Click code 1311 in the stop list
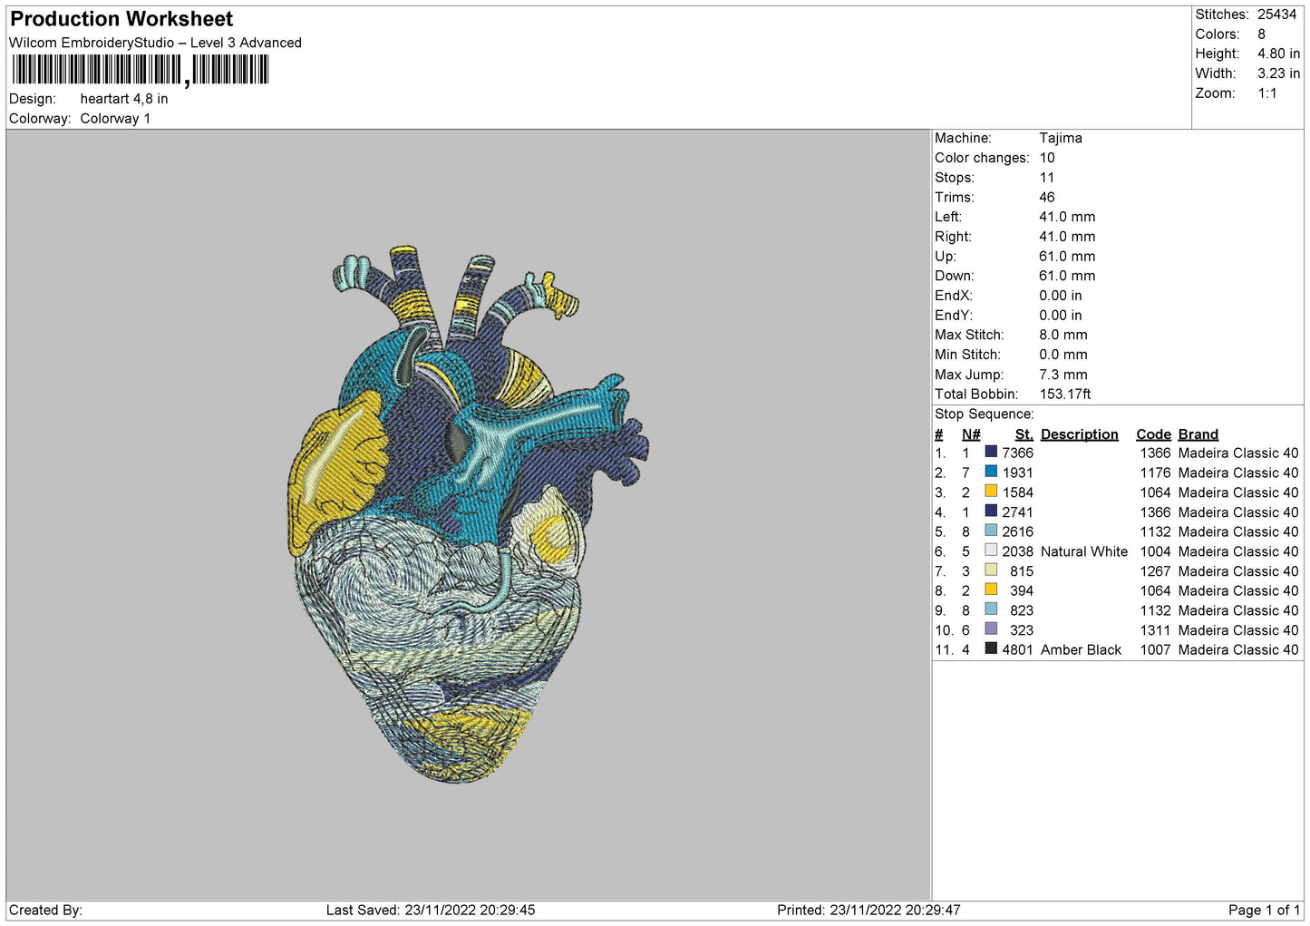This screenshot has height=926, width=1310. [1155, 630]
